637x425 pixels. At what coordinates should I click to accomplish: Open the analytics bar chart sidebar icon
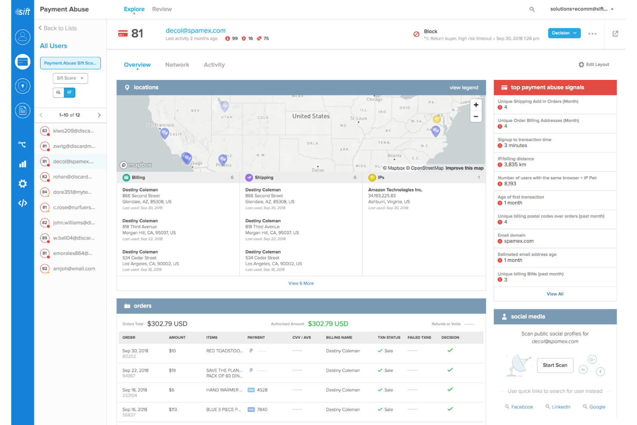[22, 164]
